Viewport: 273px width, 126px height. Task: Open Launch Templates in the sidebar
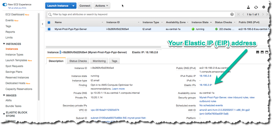pos(16,60)
